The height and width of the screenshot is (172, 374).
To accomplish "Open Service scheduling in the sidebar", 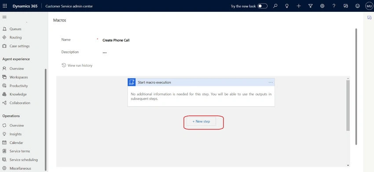I will point(24,160).
